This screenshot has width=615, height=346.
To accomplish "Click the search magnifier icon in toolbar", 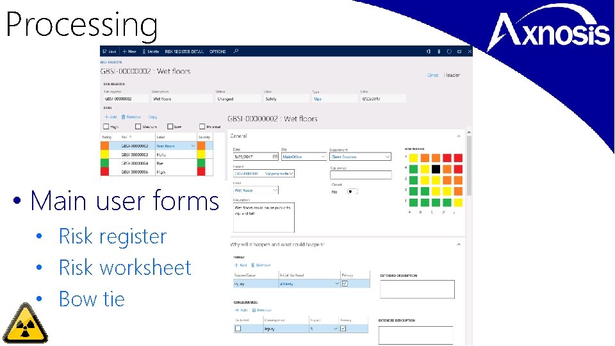I will (x=236, y=51).
